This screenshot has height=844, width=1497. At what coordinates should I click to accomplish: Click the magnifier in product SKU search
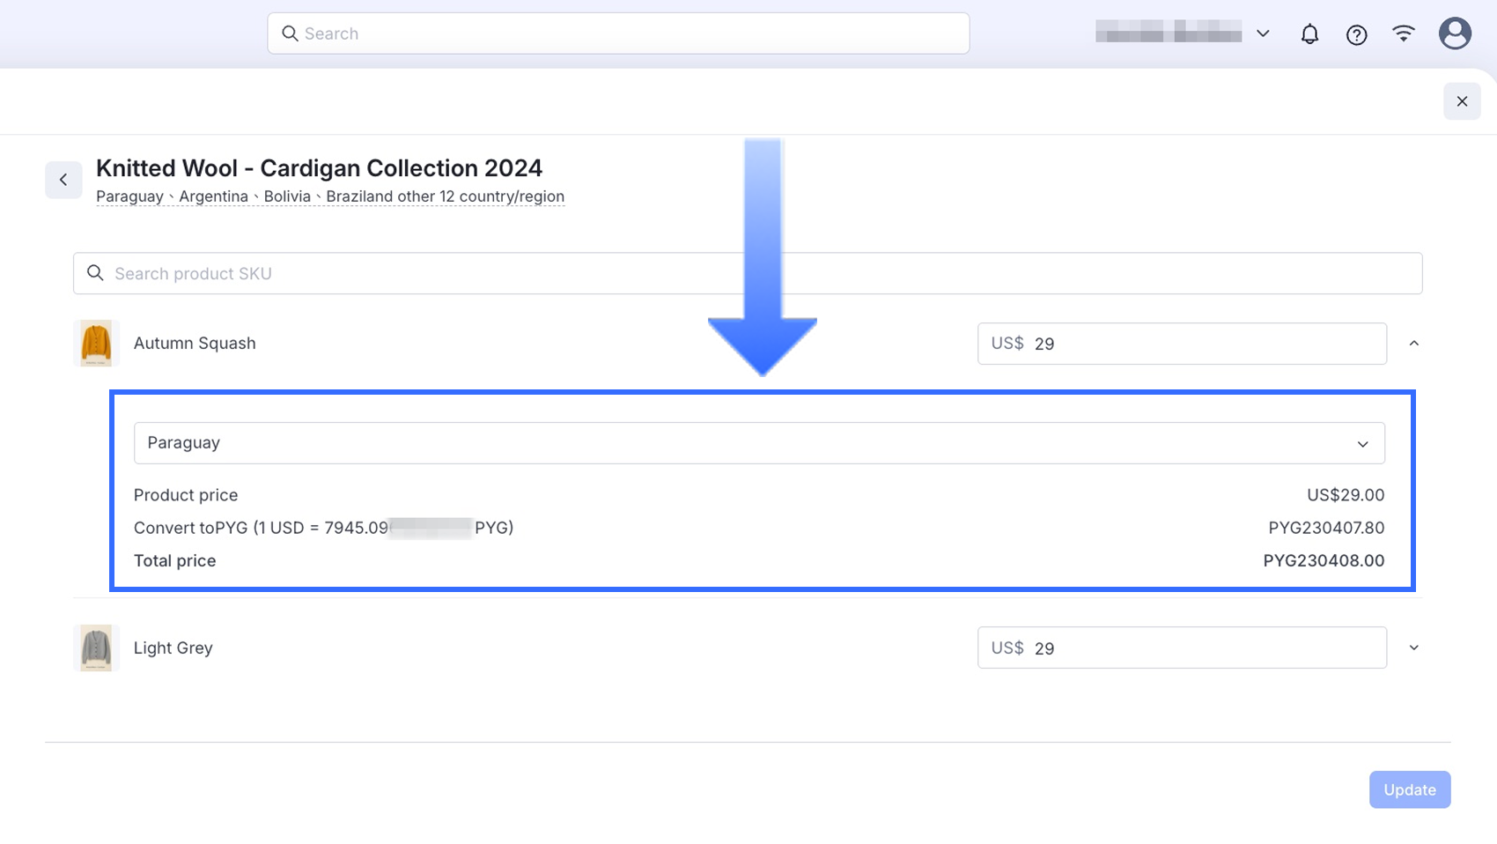pos(95,273)
